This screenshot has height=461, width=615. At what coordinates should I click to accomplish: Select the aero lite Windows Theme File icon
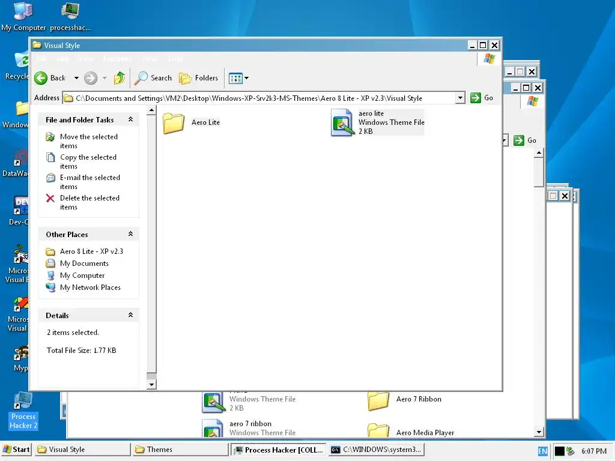342,122
